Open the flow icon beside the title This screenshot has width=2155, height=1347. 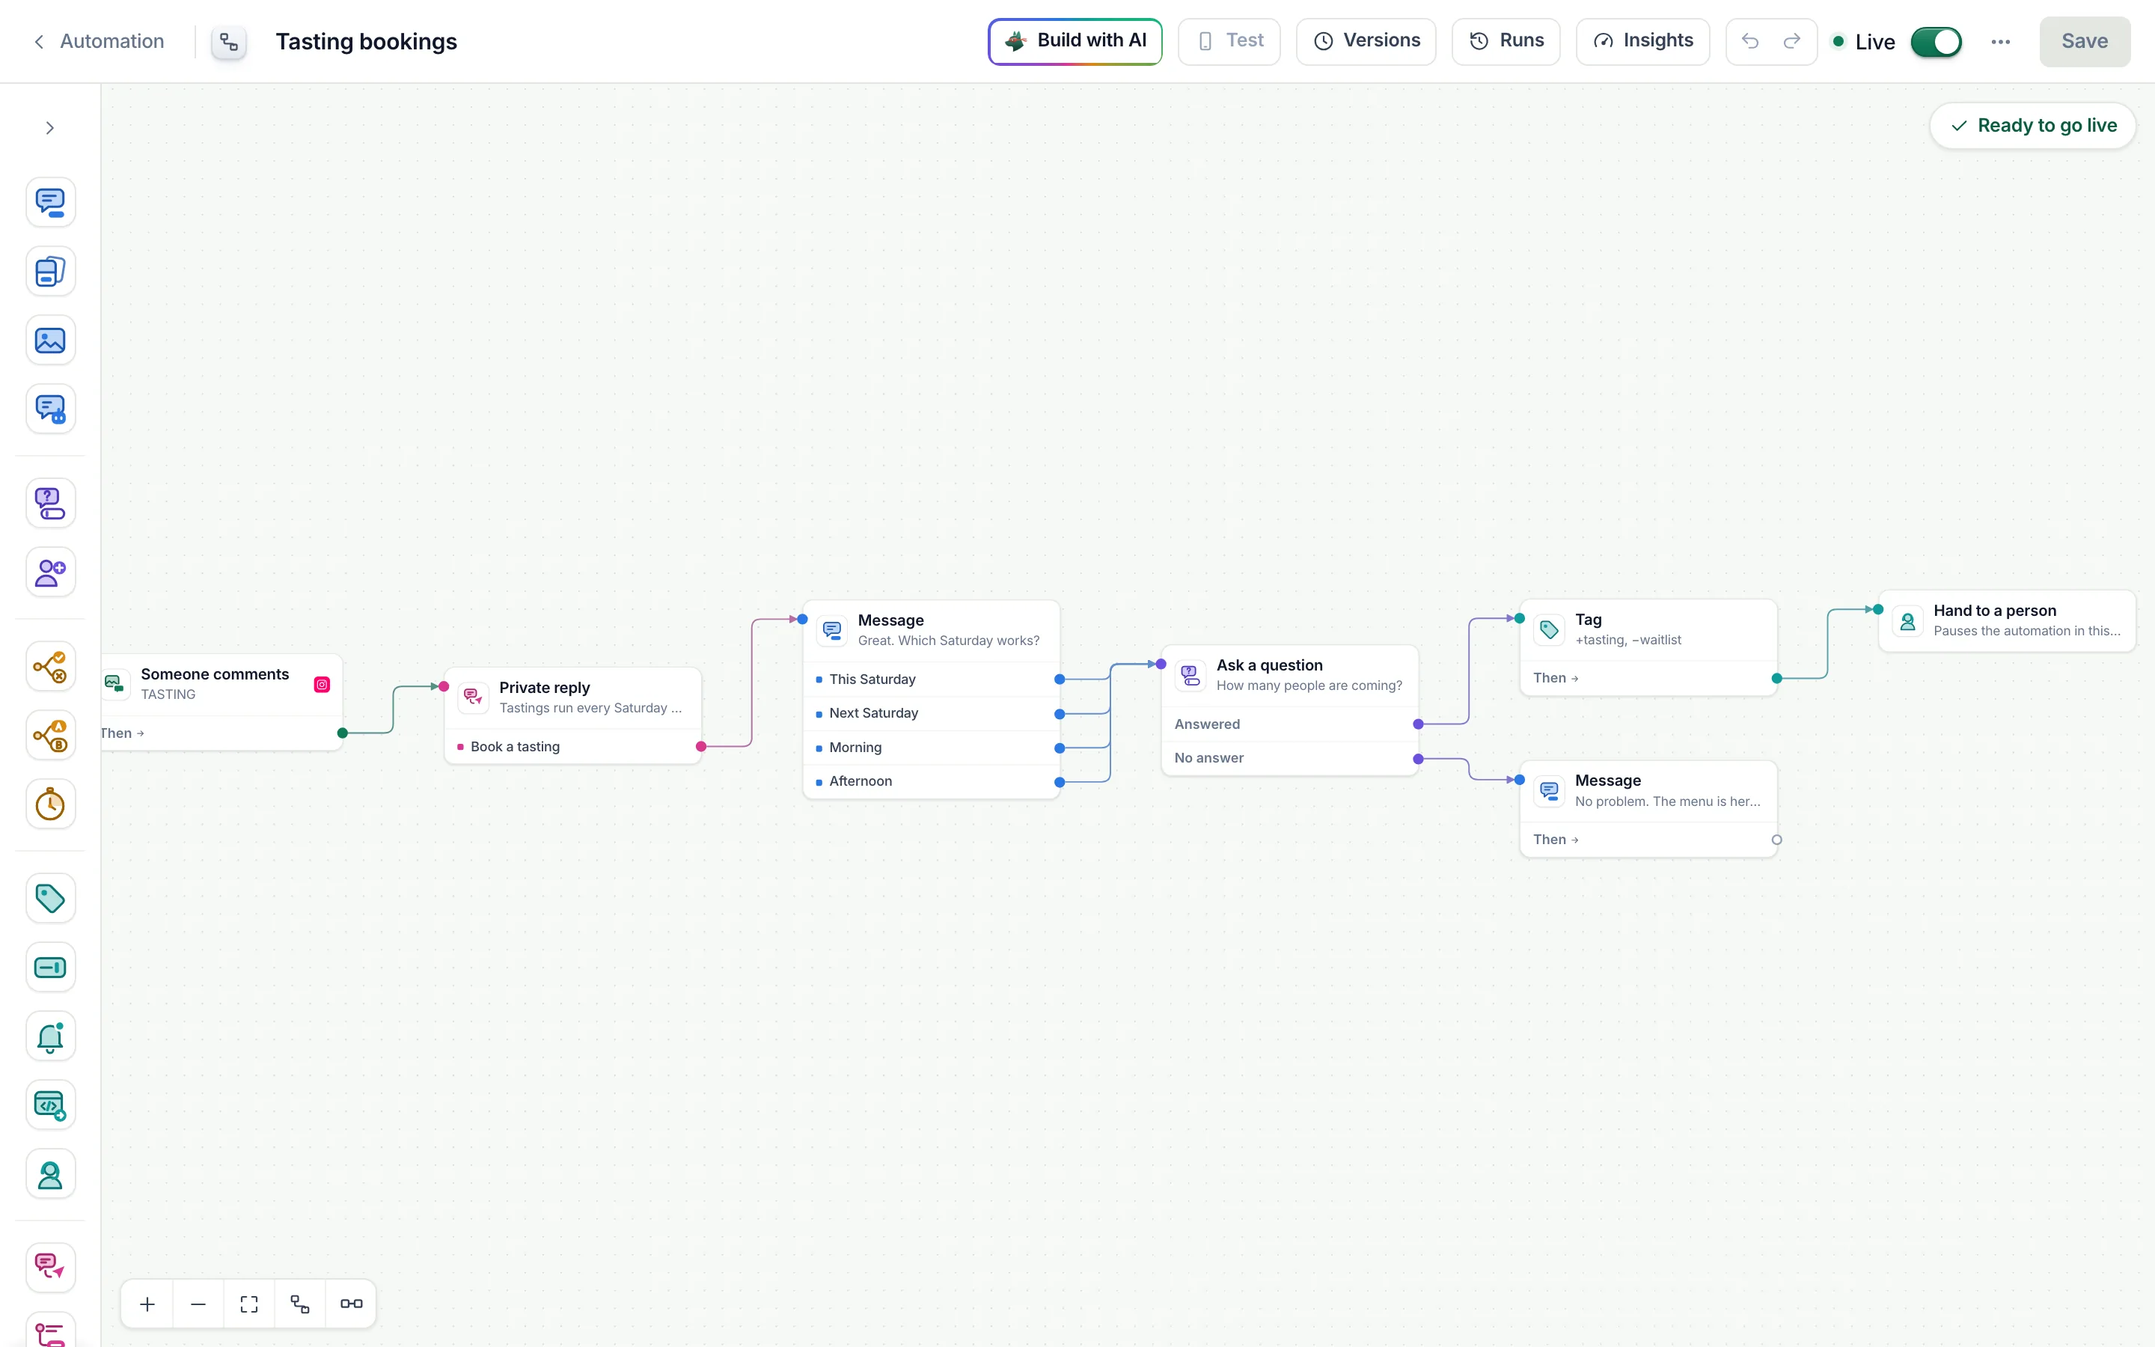(x=229, y=42)
